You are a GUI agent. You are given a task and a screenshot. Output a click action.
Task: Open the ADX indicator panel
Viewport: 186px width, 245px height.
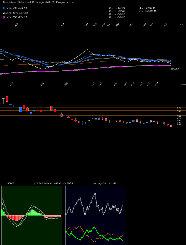(95, 215)
